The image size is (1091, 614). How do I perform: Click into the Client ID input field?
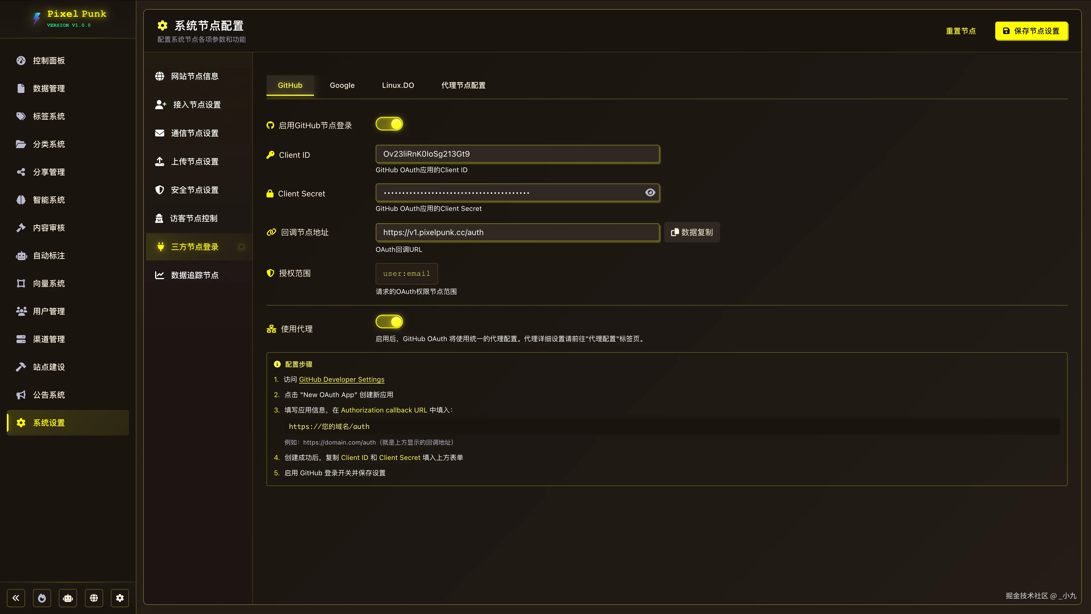(517, 154)
